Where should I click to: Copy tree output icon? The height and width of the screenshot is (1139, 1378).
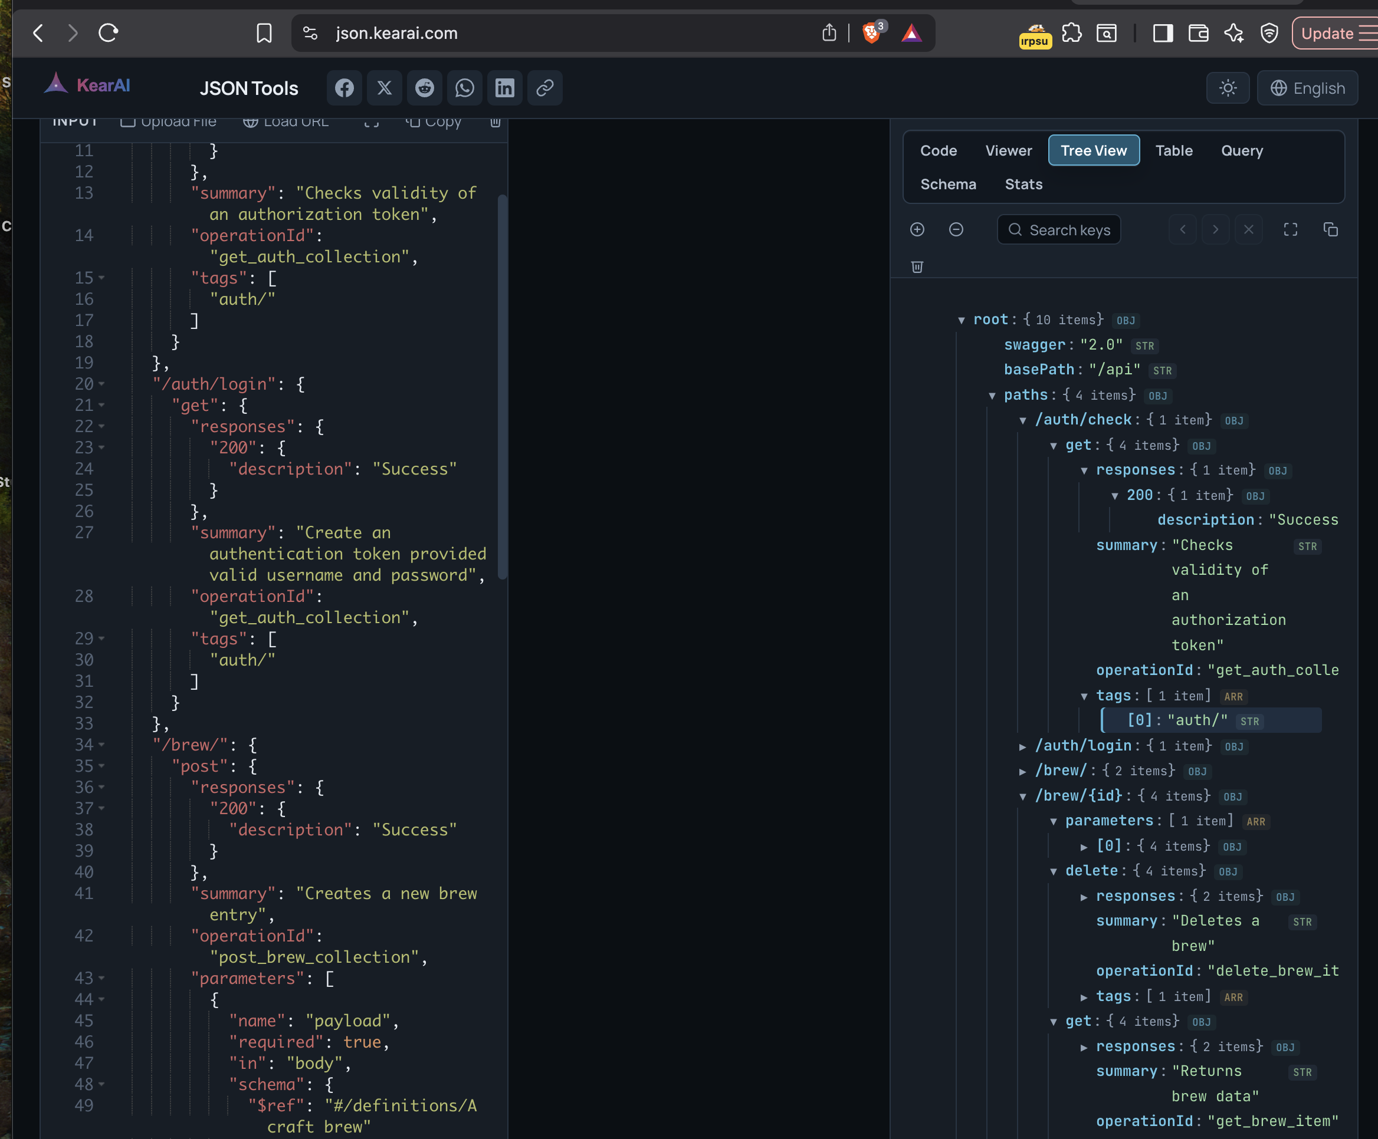click(1331, 229)
